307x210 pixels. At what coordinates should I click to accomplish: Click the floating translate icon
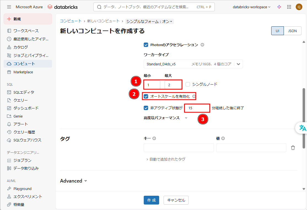pyautogui.click(x=303, y=128)
